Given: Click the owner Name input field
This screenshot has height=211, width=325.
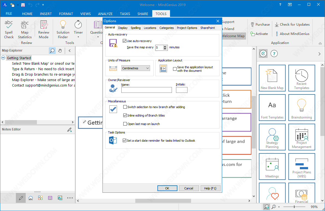Looking at the screenshot, I should pos(147,90).
